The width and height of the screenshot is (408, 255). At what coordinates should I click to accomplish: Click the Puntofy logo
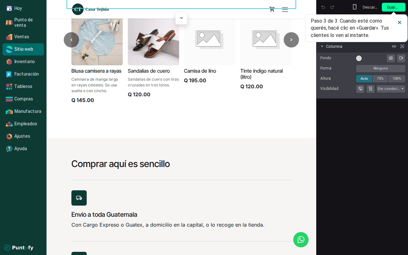pyautogui.click(x=19, y=248)
